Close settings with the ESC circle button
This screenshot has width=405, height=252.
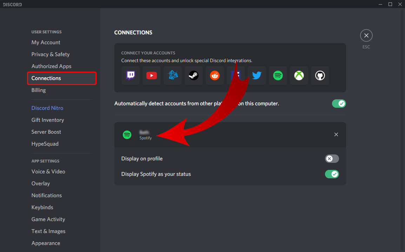pos(366,35)
